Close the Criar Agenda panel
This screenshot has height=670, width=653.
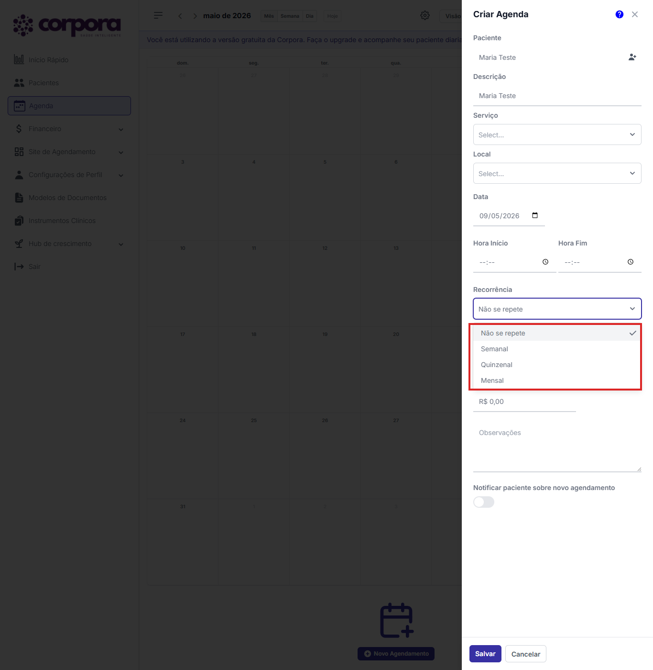coord(635,14)
